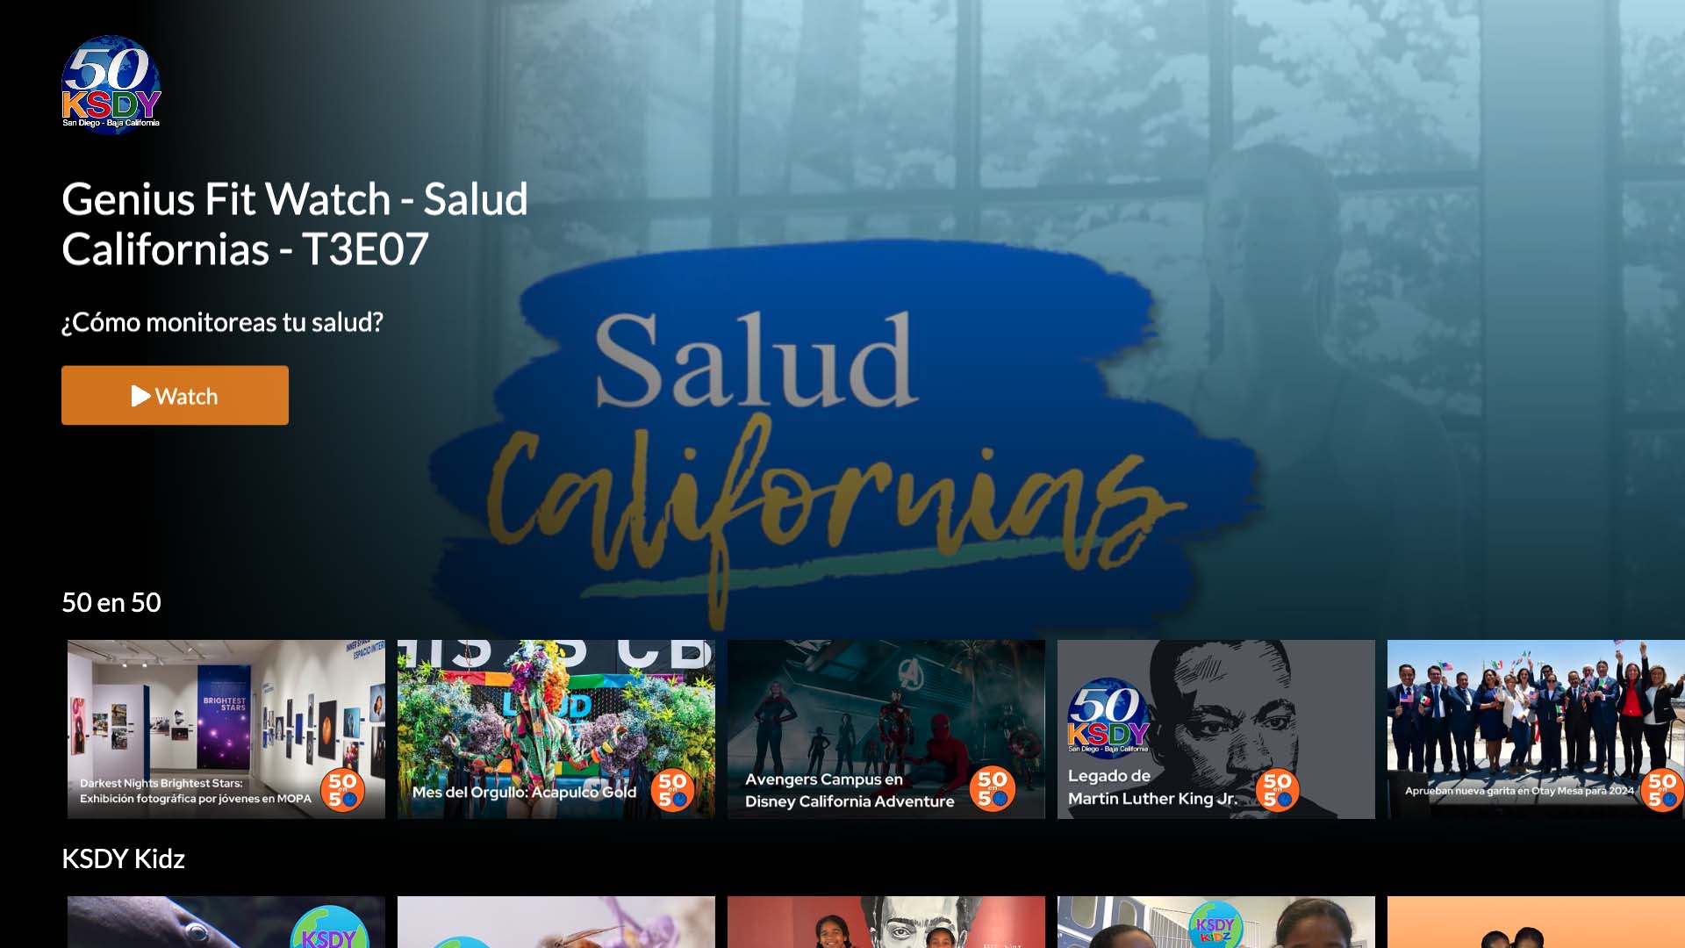Select the 50 en 50 row heading
The height and width of the screenshot is (948, 1685).
(x=111, y=602)
